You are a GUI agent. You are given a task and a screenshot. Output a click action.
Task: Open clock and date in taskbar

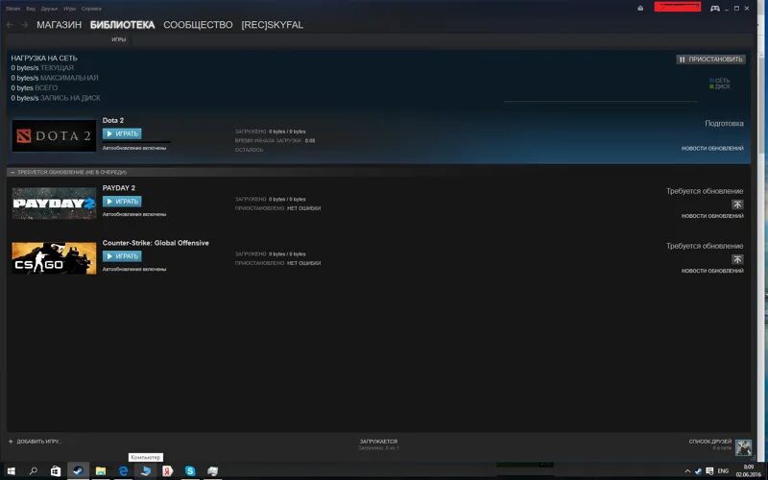point(749,470)
